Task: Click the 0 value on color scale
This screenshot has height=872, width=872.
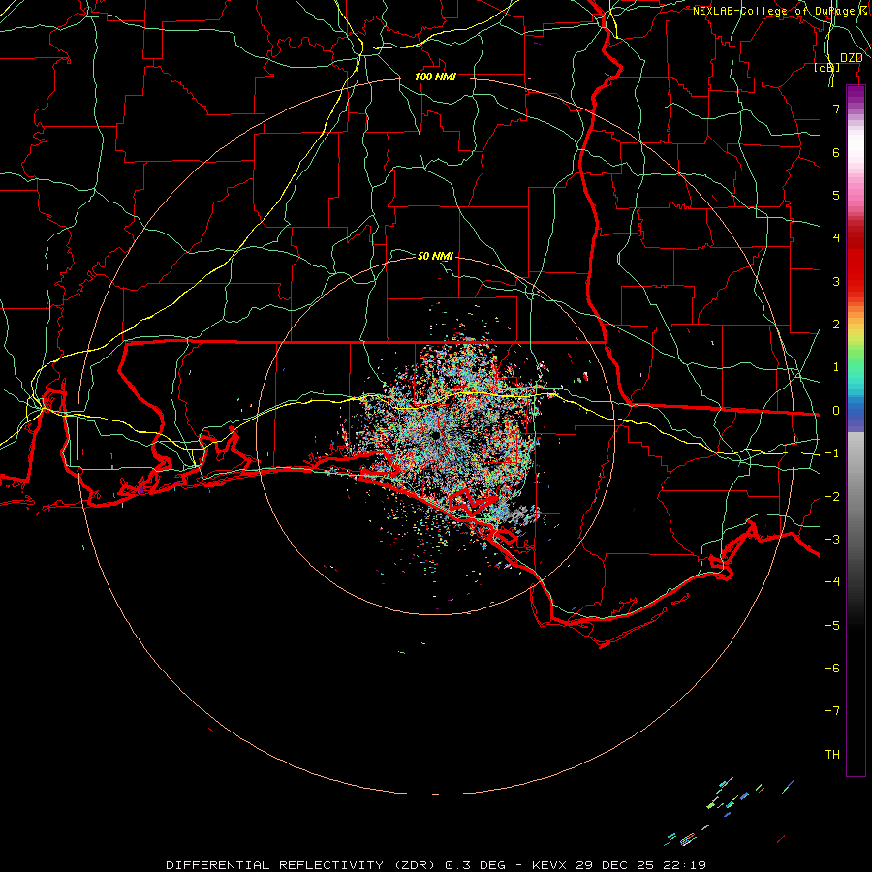Action: pyautogui.click(x=836, y=411)
